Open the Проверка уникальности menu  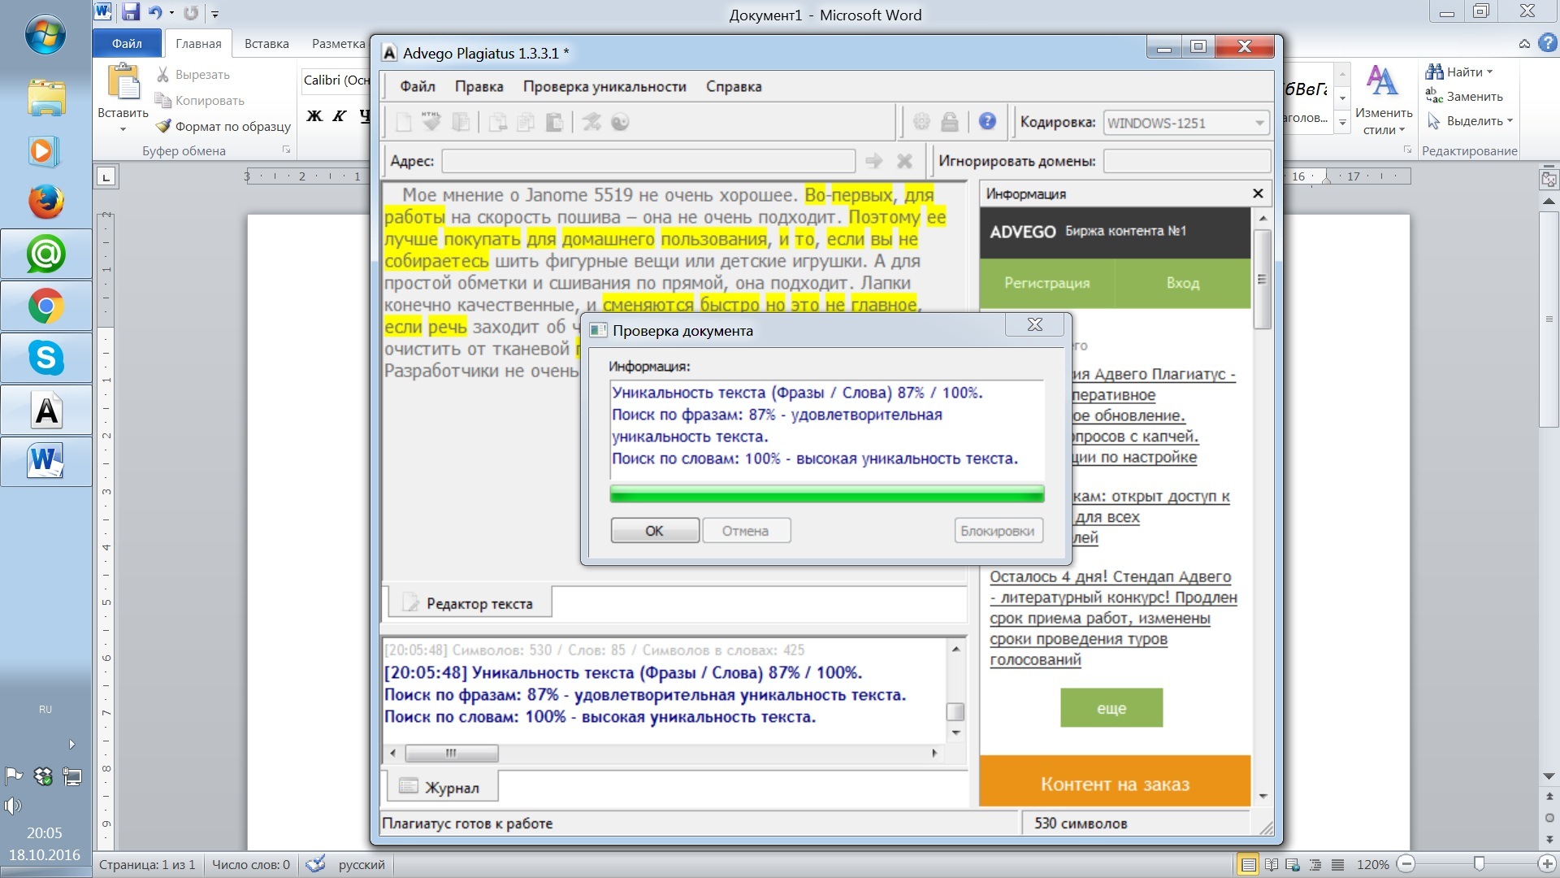tap(604, 86)
